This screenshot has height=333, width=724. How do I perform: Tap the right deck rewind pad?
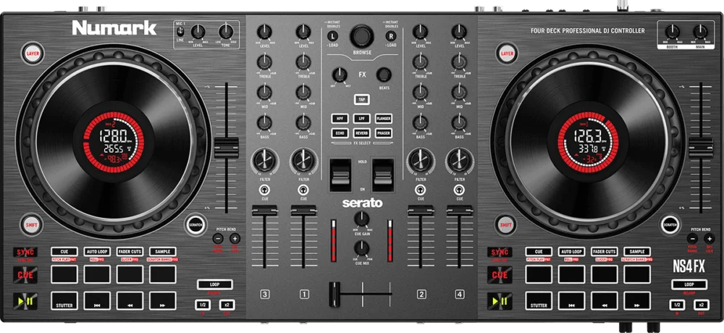click(x=605, y=300)
